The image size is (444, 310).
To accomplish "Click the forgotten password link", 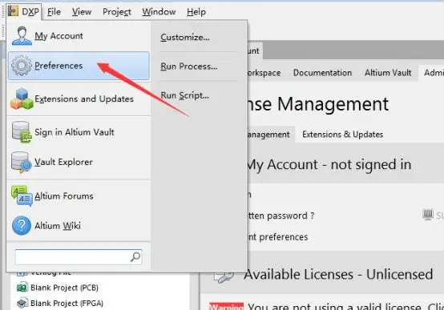I will point(281,215).
